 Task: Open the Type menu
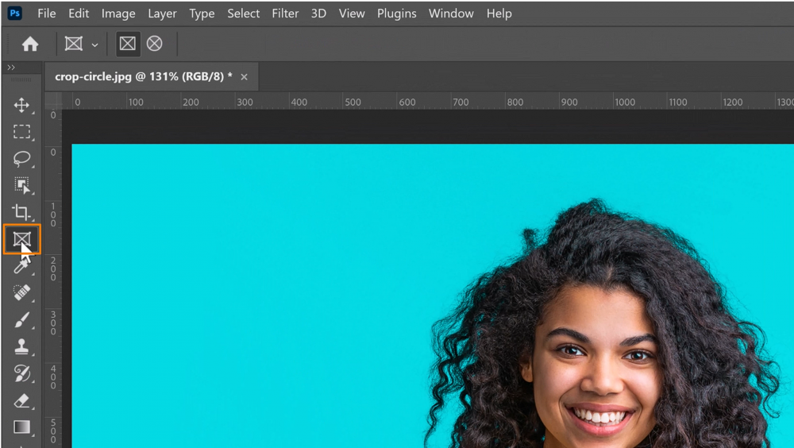pyautogui.click(x=202, y=14)
